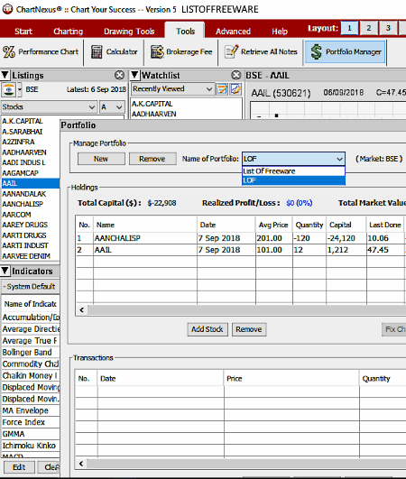Select AADHAARVEN in Listings
The width and height of the screenshot is (406, 479).
point(30,152)
